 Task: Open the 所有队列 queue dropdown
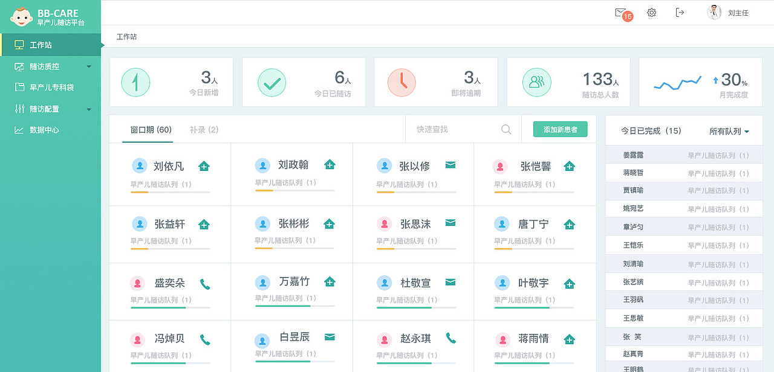728,130
